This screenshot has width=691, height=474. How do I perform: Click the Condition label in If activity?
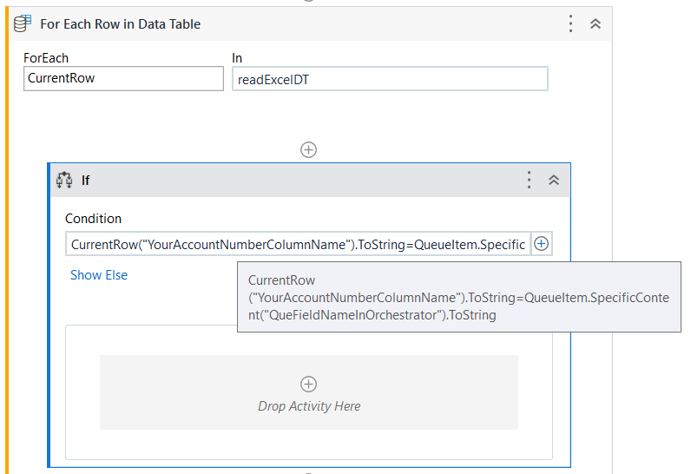click(x=94, y=219)
